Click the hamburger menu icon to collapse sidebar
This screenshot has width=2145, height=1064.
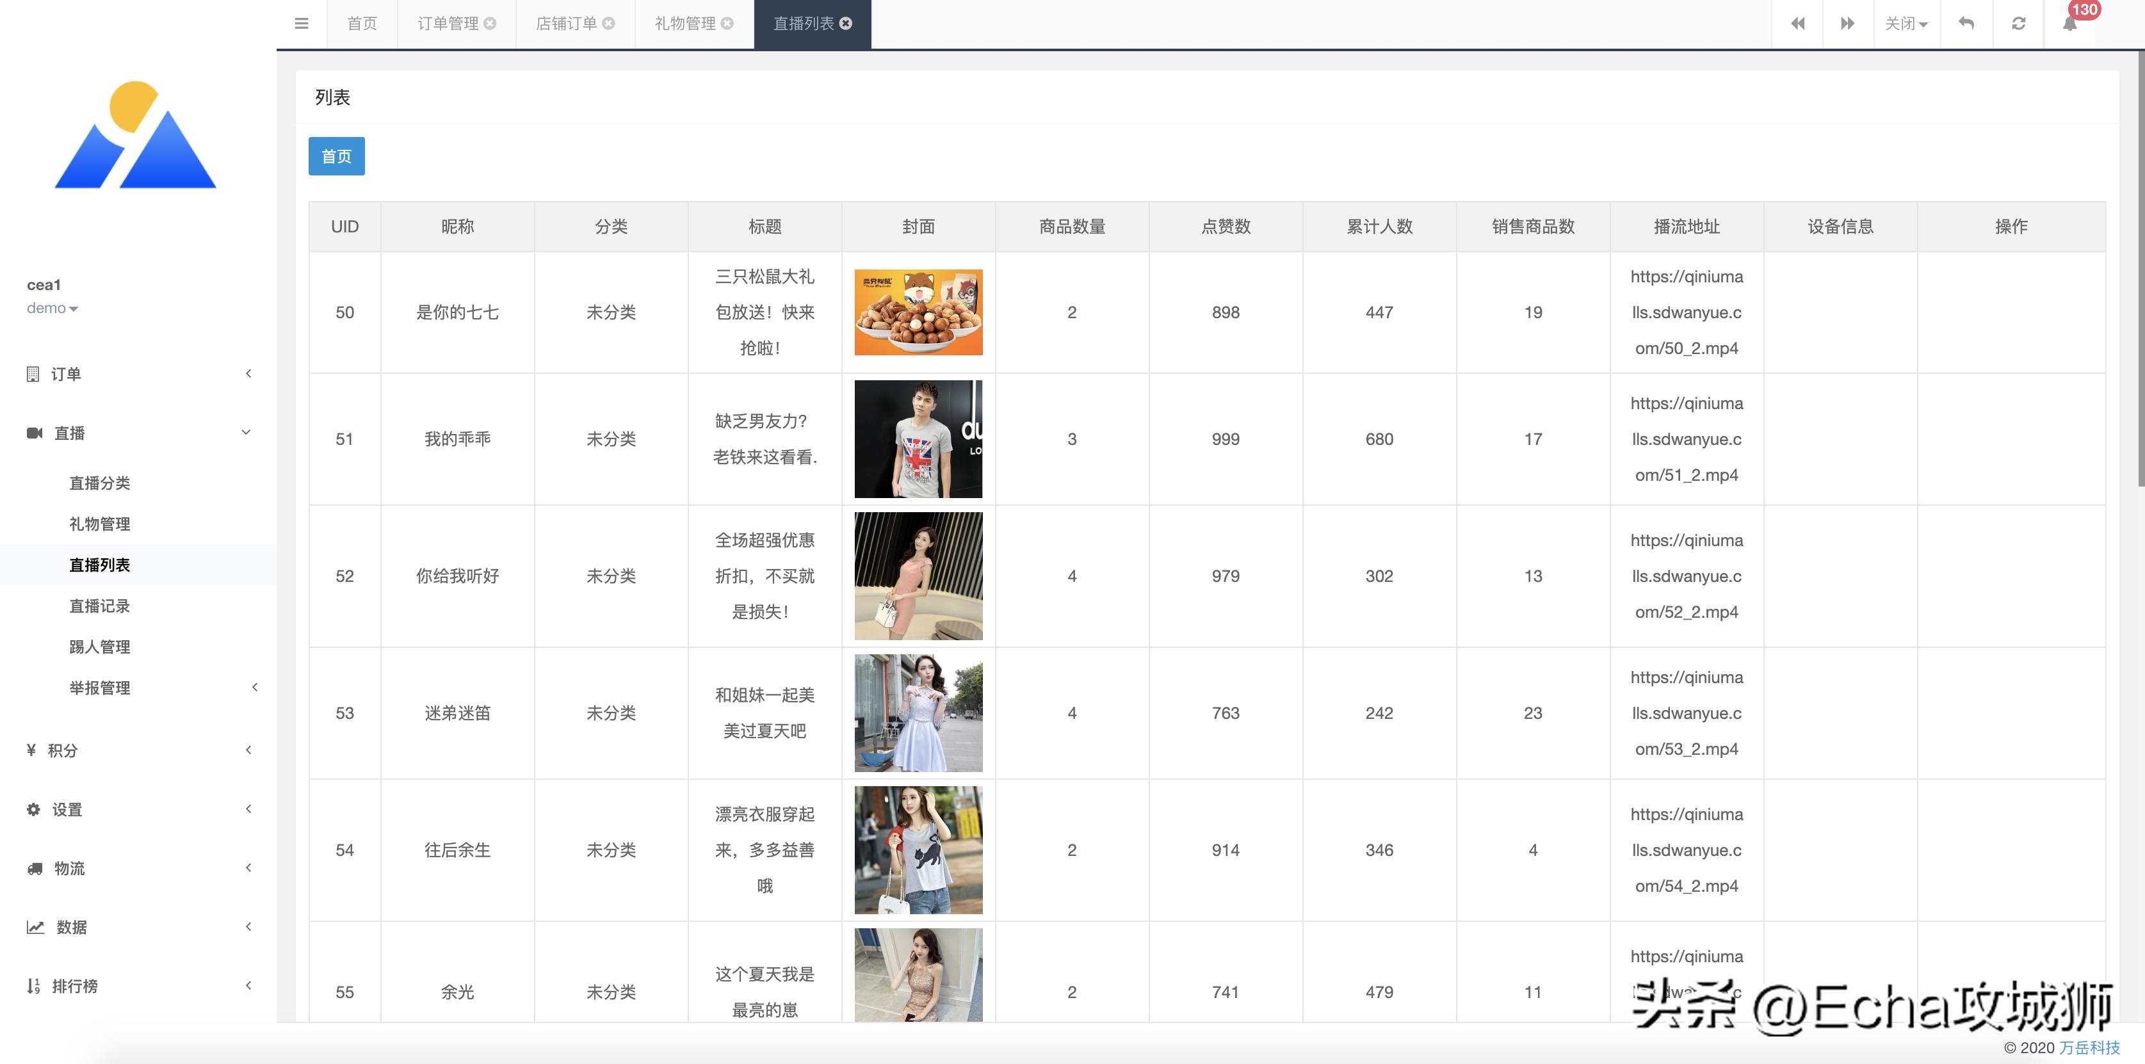pyautogui.click(x=302, y=23)
